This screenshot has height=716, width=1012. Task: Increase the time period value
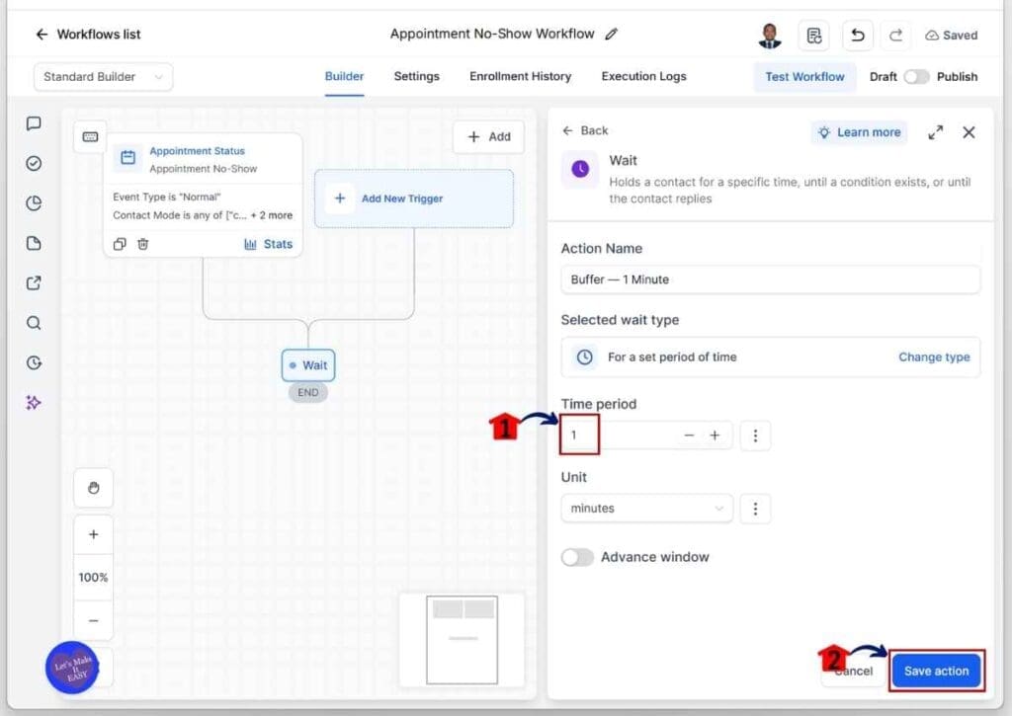tap(715, 436)
